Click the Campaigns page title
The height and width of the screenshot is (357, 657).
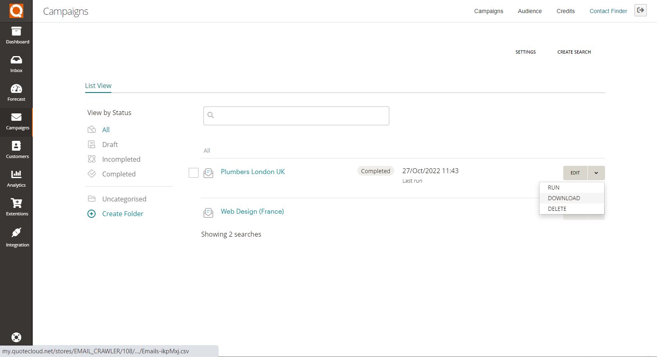pyautogui.click(x=65, y=11)
